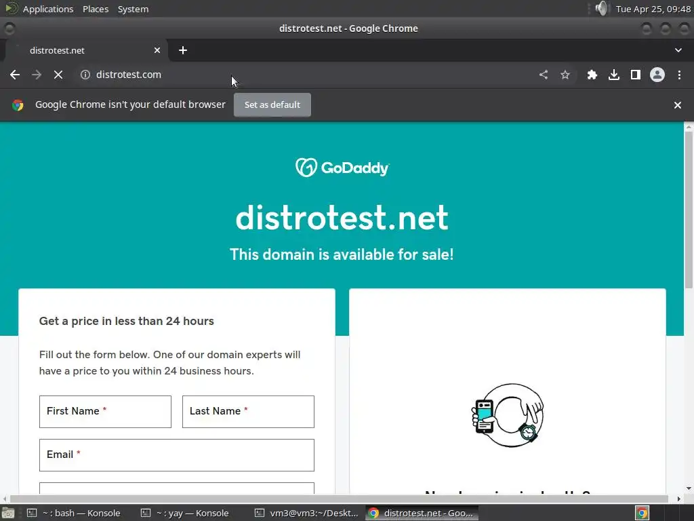Focus the Email field
Image resolution: width=694 pixels, height=521 pixels.
(177, 455)
